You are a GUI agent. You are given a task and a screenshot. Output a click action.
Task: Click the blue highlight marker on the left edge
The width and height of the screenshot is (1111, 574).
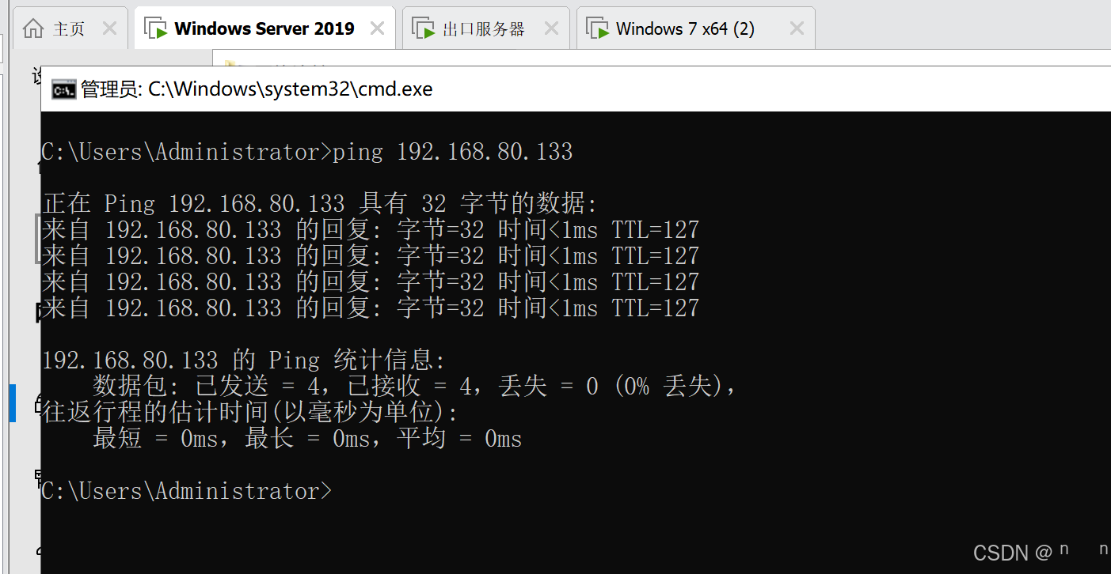13,403
